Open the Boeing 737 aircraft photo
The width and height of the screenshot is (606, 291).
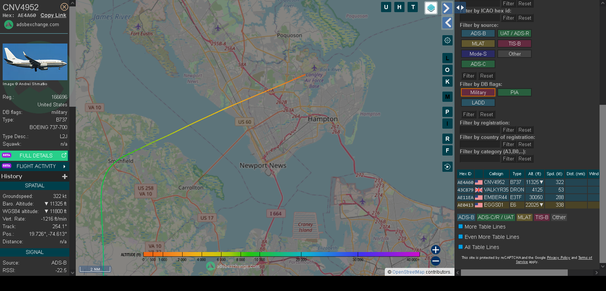pos(35,62)
